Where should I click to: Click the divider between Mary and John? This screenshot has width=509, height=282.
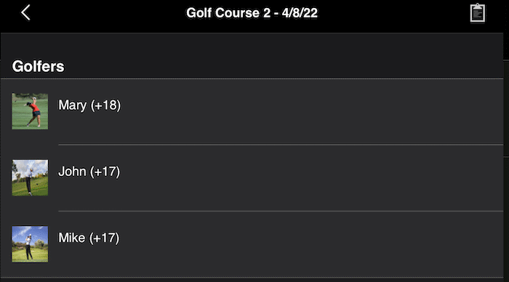281,145
